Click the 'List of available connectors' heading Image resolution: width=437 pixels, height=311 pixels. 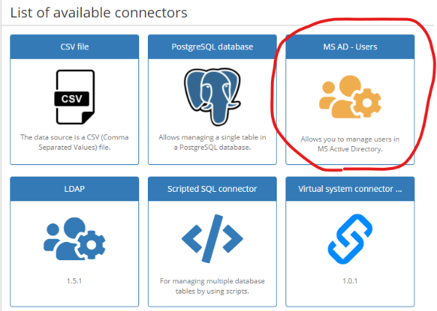pyautogui.click(x=98, y=13)
